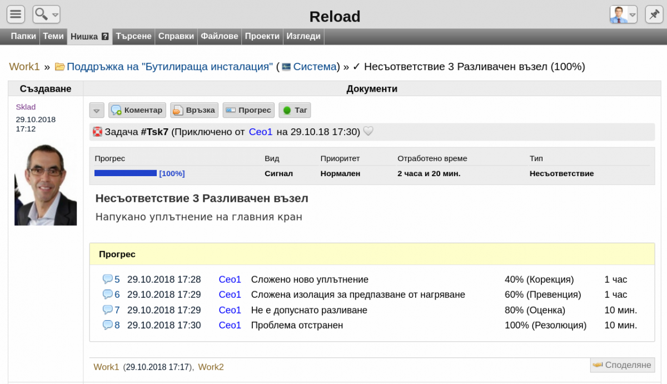Click the magnifier search icon
The height and width of the screenshot is (384, 667).
[41, 14]
